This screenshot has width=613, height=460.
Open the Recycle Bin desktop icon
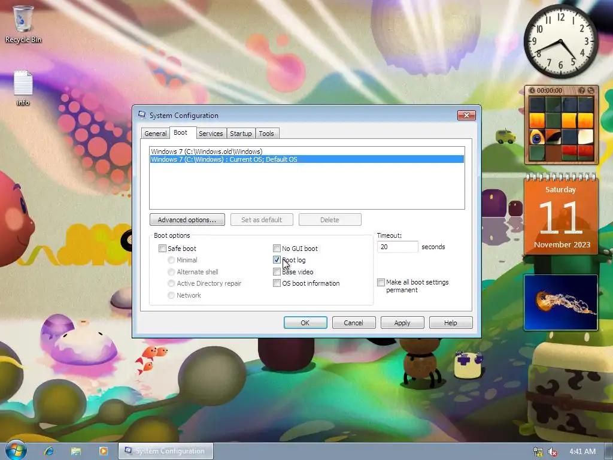click(x=23, y=23)
